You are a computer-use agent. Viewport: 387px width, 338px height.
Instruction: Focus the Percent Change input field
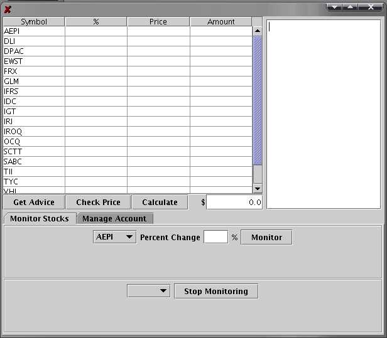(215, 237)
